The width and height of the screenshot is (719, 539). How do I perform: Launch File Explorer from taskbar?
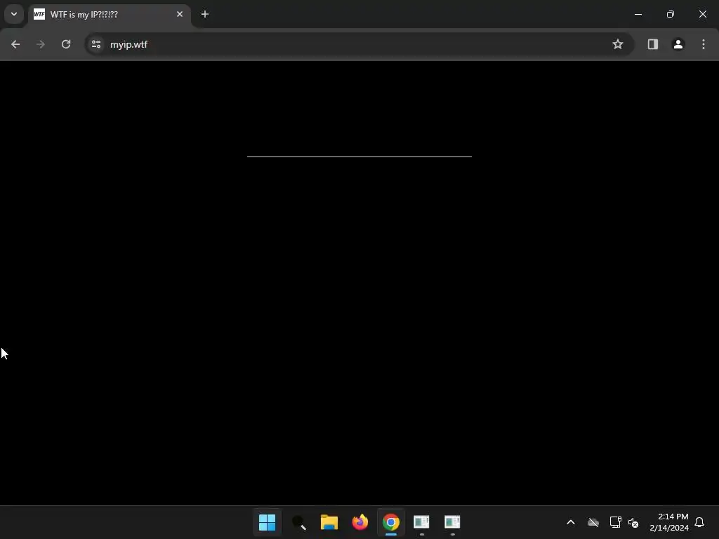point(329,522)
